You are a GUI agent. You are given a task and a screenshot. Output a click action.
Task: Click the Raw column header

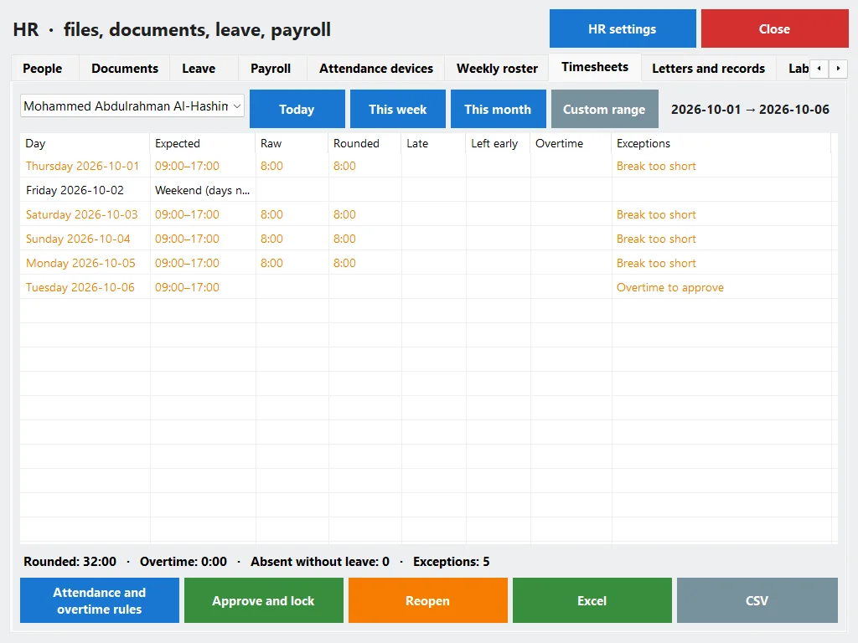point(292,144)
